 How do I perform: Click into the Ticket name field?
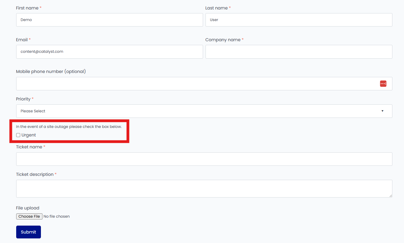pyautogui.click(x=204, y=159)
